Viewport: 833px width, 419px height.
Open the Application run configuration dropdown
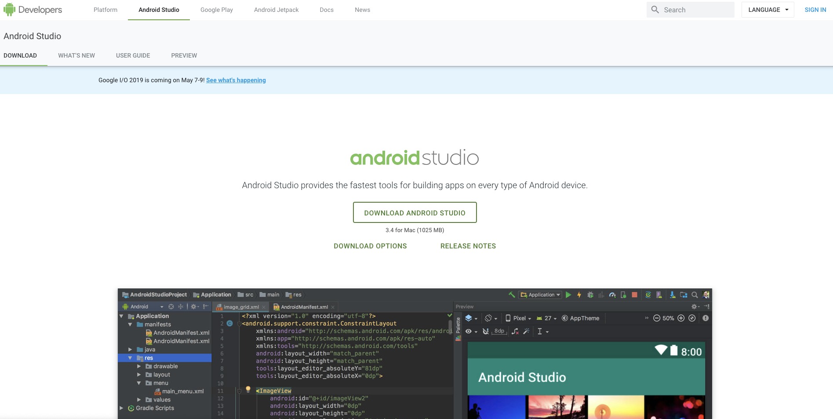[x=540, y=295]
